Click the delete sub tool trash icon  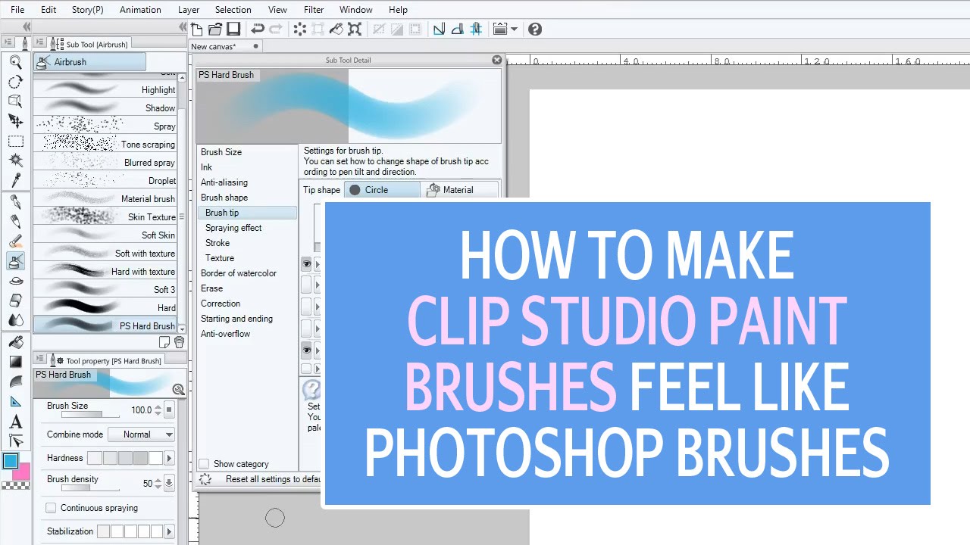coord(179,342)
